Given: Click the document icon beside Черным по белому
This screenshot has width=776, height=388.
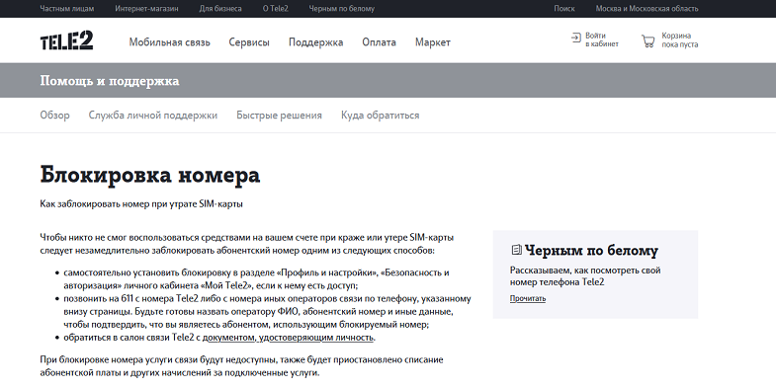Looking at the screenshot, I should tap(516, 250).
